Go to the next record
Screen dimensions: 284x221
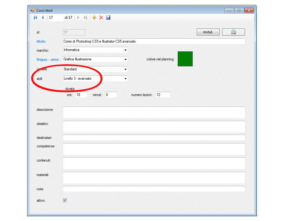point(78,18)
